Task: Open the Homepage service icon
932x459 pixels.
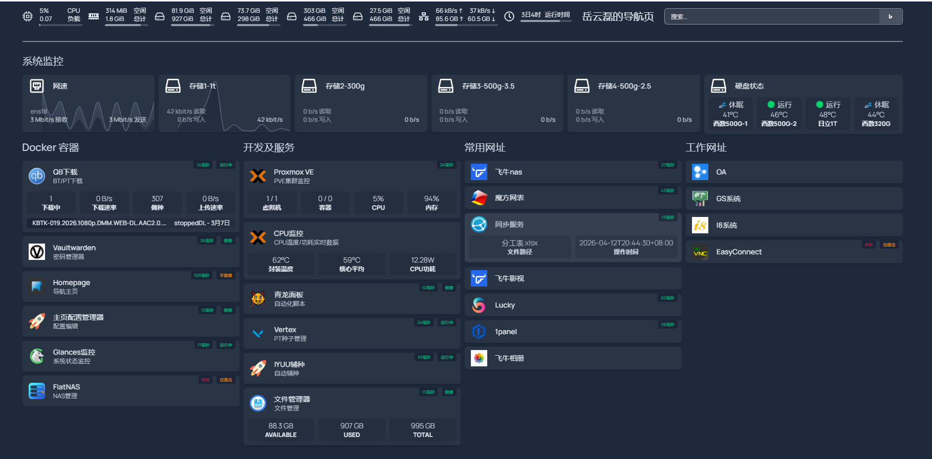Action: tap(37, 287)
